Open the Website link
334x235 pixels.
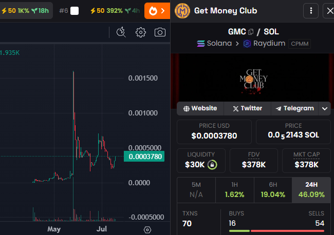[x=200, y=108]
